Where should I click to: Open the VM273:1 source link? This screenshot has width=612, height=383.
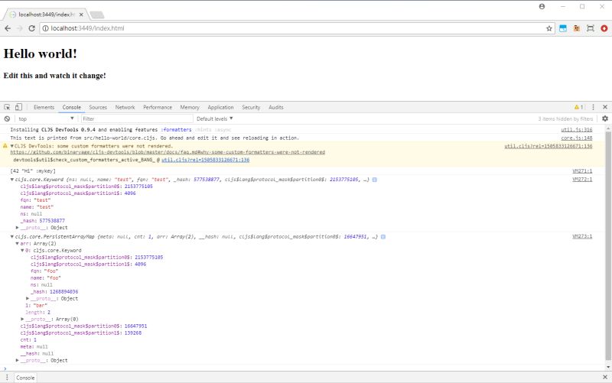[582, 236]
